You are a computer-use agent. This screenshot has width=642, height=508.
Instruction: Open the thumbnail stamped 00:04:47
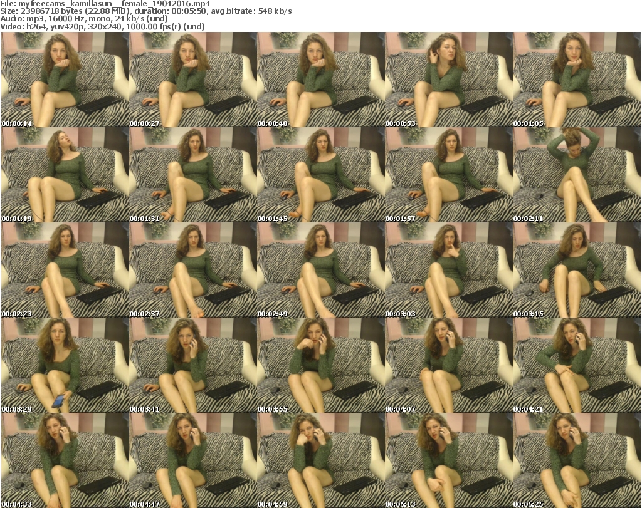193,460
